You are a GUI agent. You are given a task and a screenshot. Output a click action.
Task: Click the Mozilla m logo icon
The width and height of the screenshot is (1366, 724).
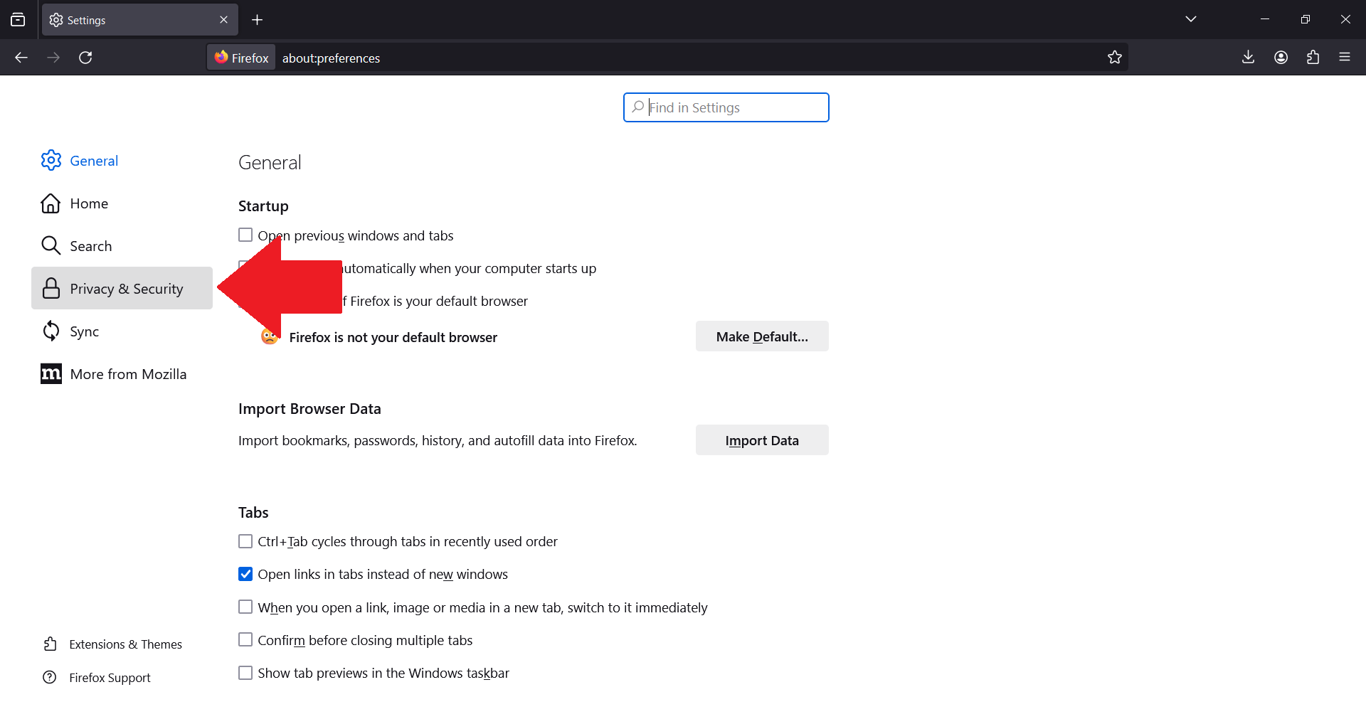pyautogui.click(x=51, y=373)
